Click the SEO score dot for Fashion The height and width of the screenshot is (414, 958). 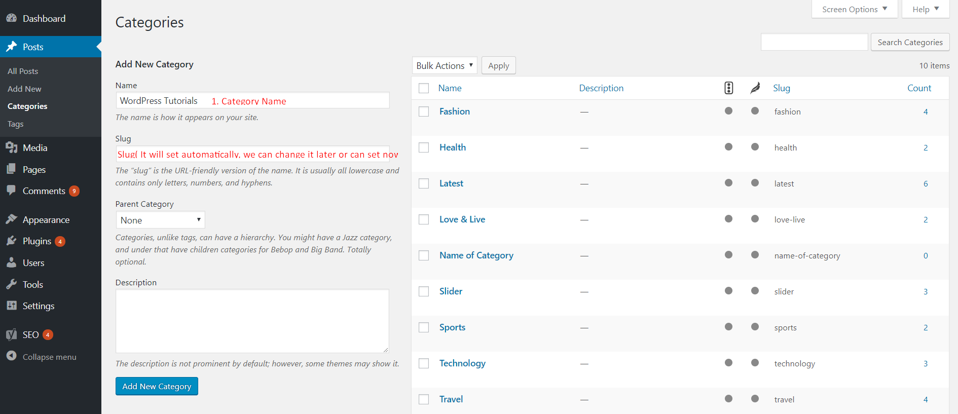(x=728, y=111)
